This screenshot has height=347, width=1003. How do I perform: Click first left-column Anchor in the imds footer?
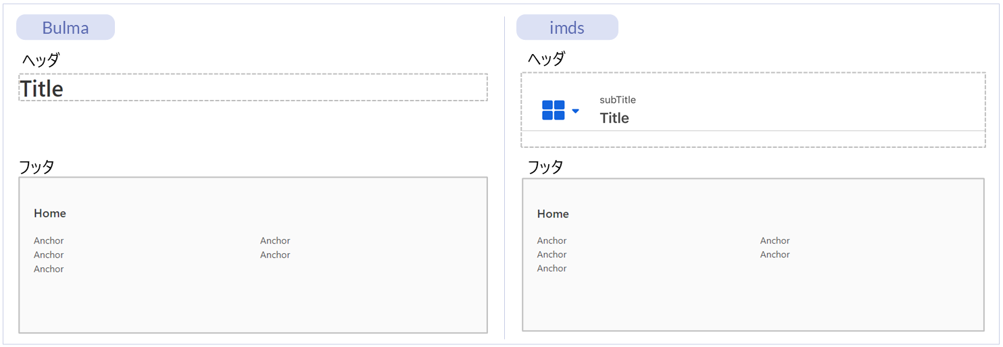coord(552,241)
